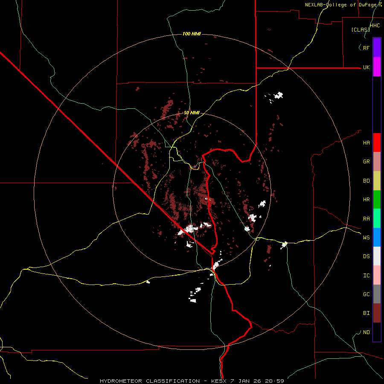The image size is (384, 384).
Task: Click the light green RA legend swatch
Action: point(377,218)
